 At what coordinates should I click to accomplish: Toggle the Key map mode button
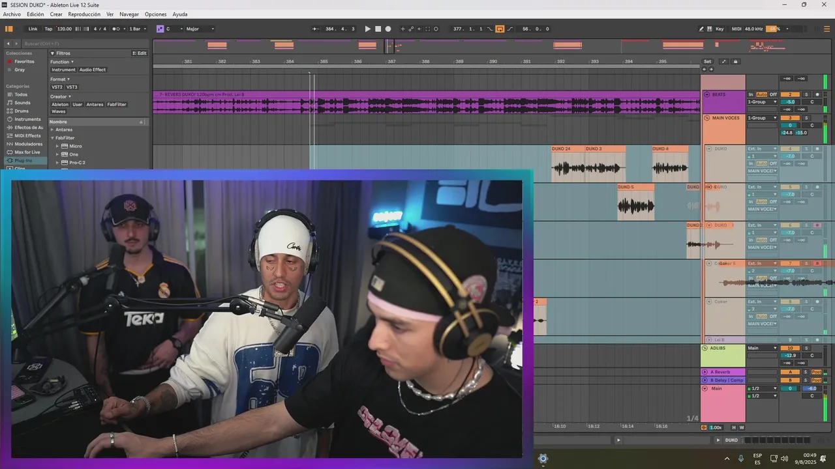pos(720,29)
